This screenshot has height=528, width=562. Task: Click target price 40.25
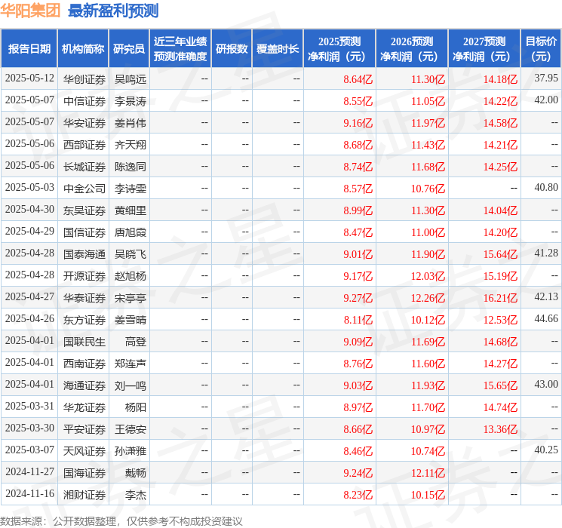click(546, 450)
